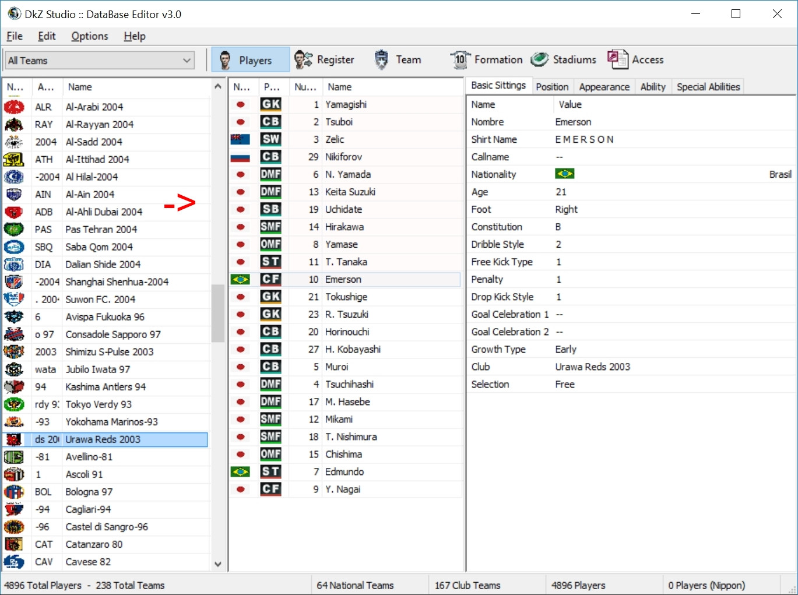Select Jubilo Iwata 97 team row
Viewport: 798px width, 595px height.
click(x=106, y=369)
